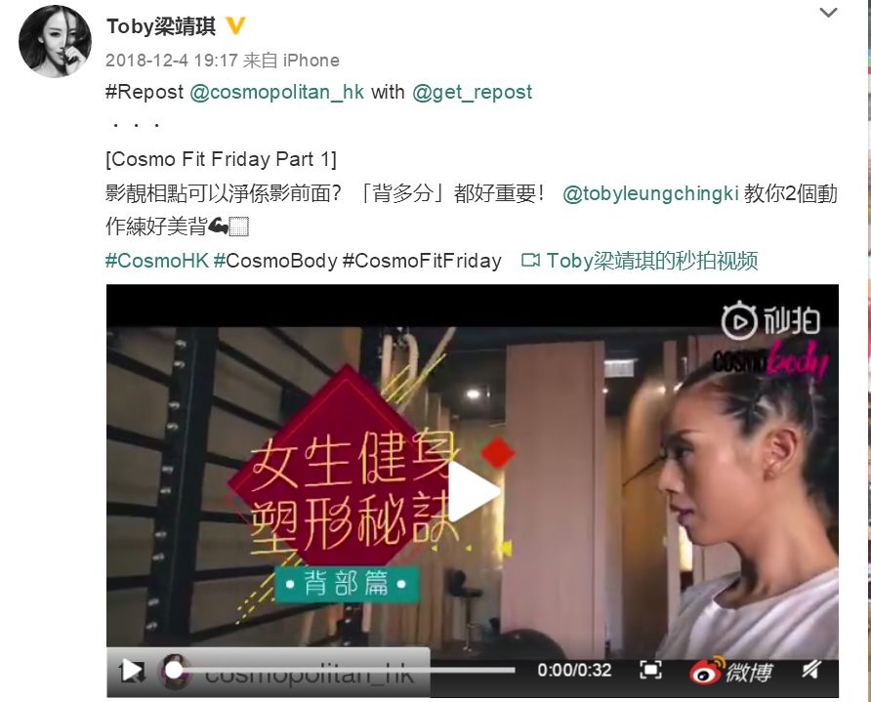Play the video with center play button
The image size is (871, 702).
point(474,491)
